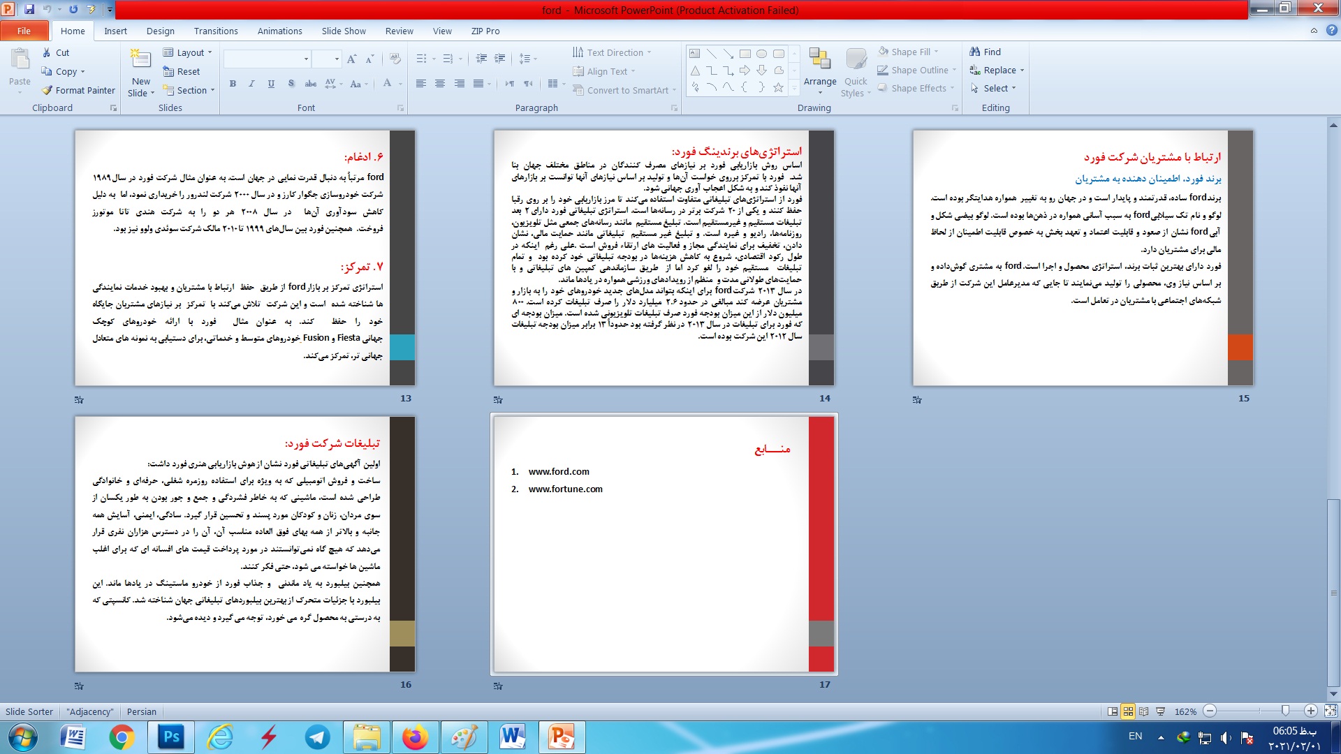
Task: Fit slide to current window button
Action: click(x=1331, y=711)
